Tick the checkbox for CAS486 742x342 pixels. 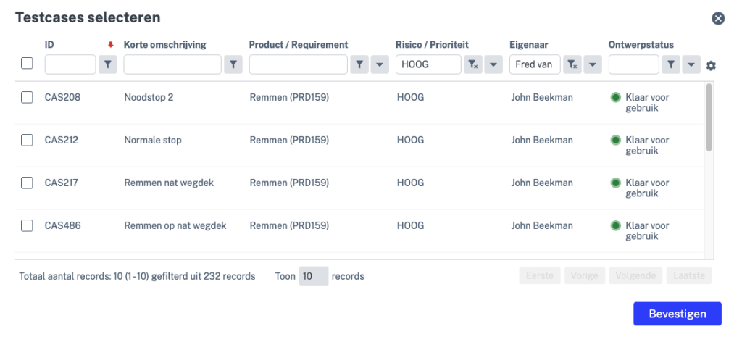coord(27,226)
